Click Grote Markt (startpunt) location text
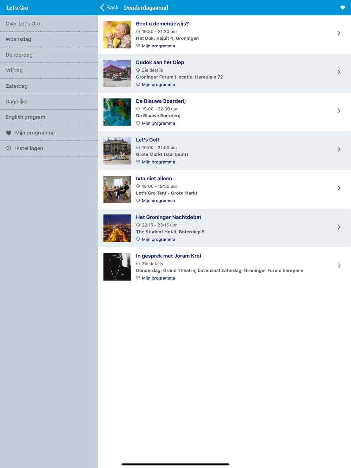Image resolution: width=351 pixels, height=468 pixels. point(162,154)
